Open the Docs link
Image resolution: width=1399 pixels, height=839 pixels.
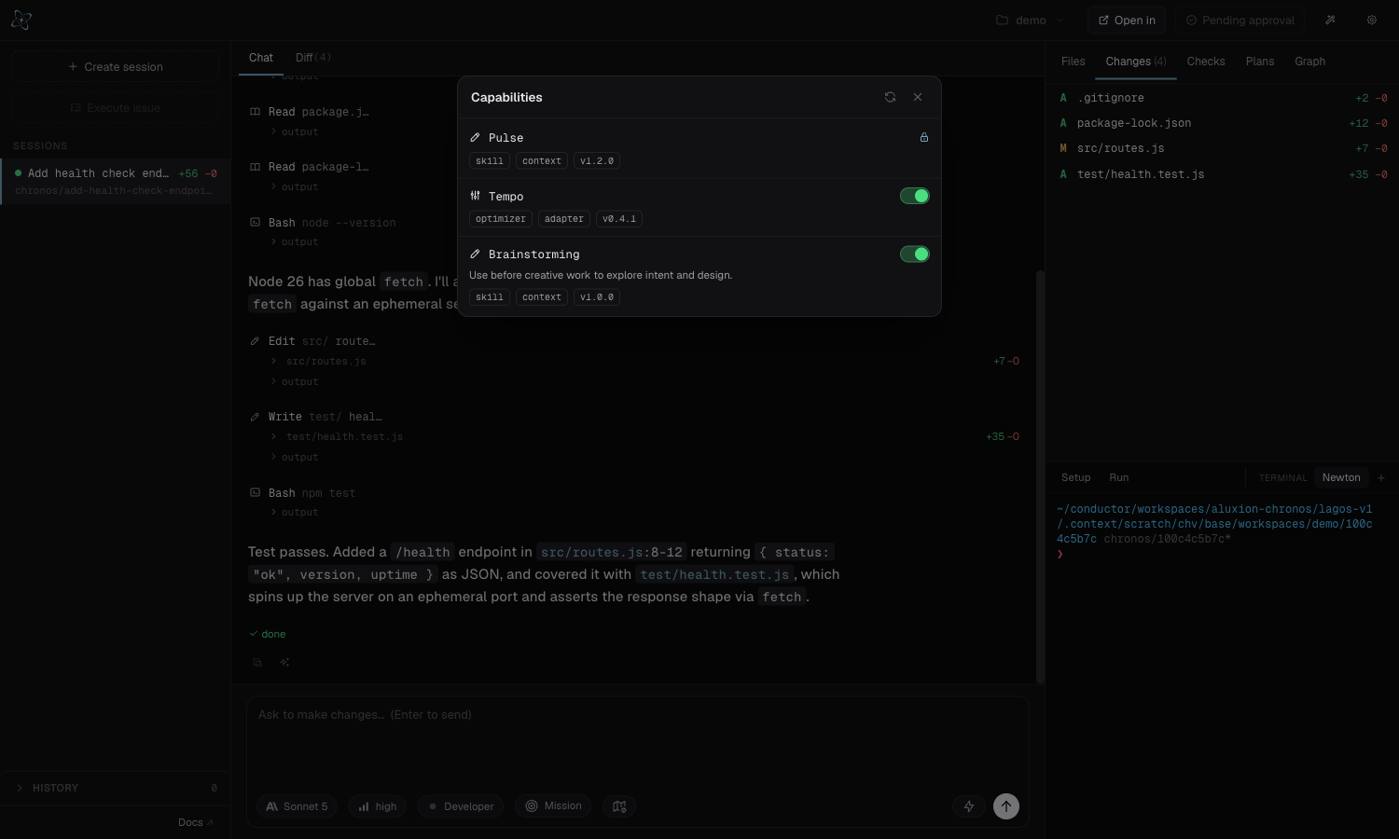click(x=196, y=822)
